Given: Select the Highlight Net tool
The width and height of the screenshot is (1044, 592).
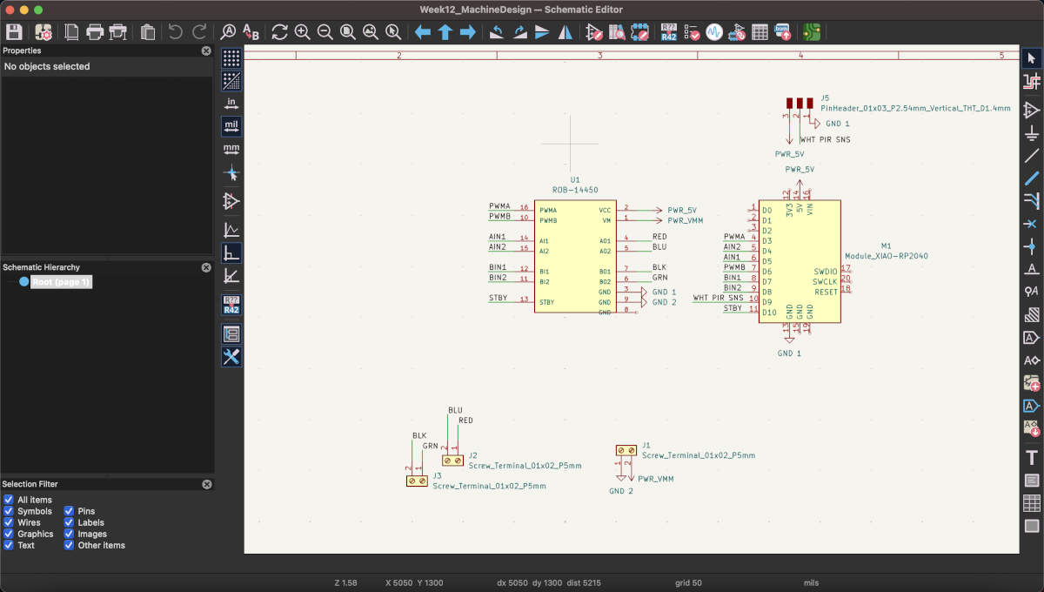Looking at the screenshot, I should point(1032,81).
